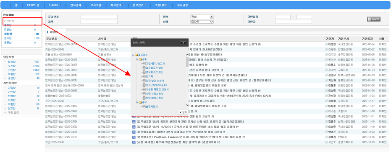Close 양식 선택 dialog with X button

pyautogui.click(x=183, y=43)
